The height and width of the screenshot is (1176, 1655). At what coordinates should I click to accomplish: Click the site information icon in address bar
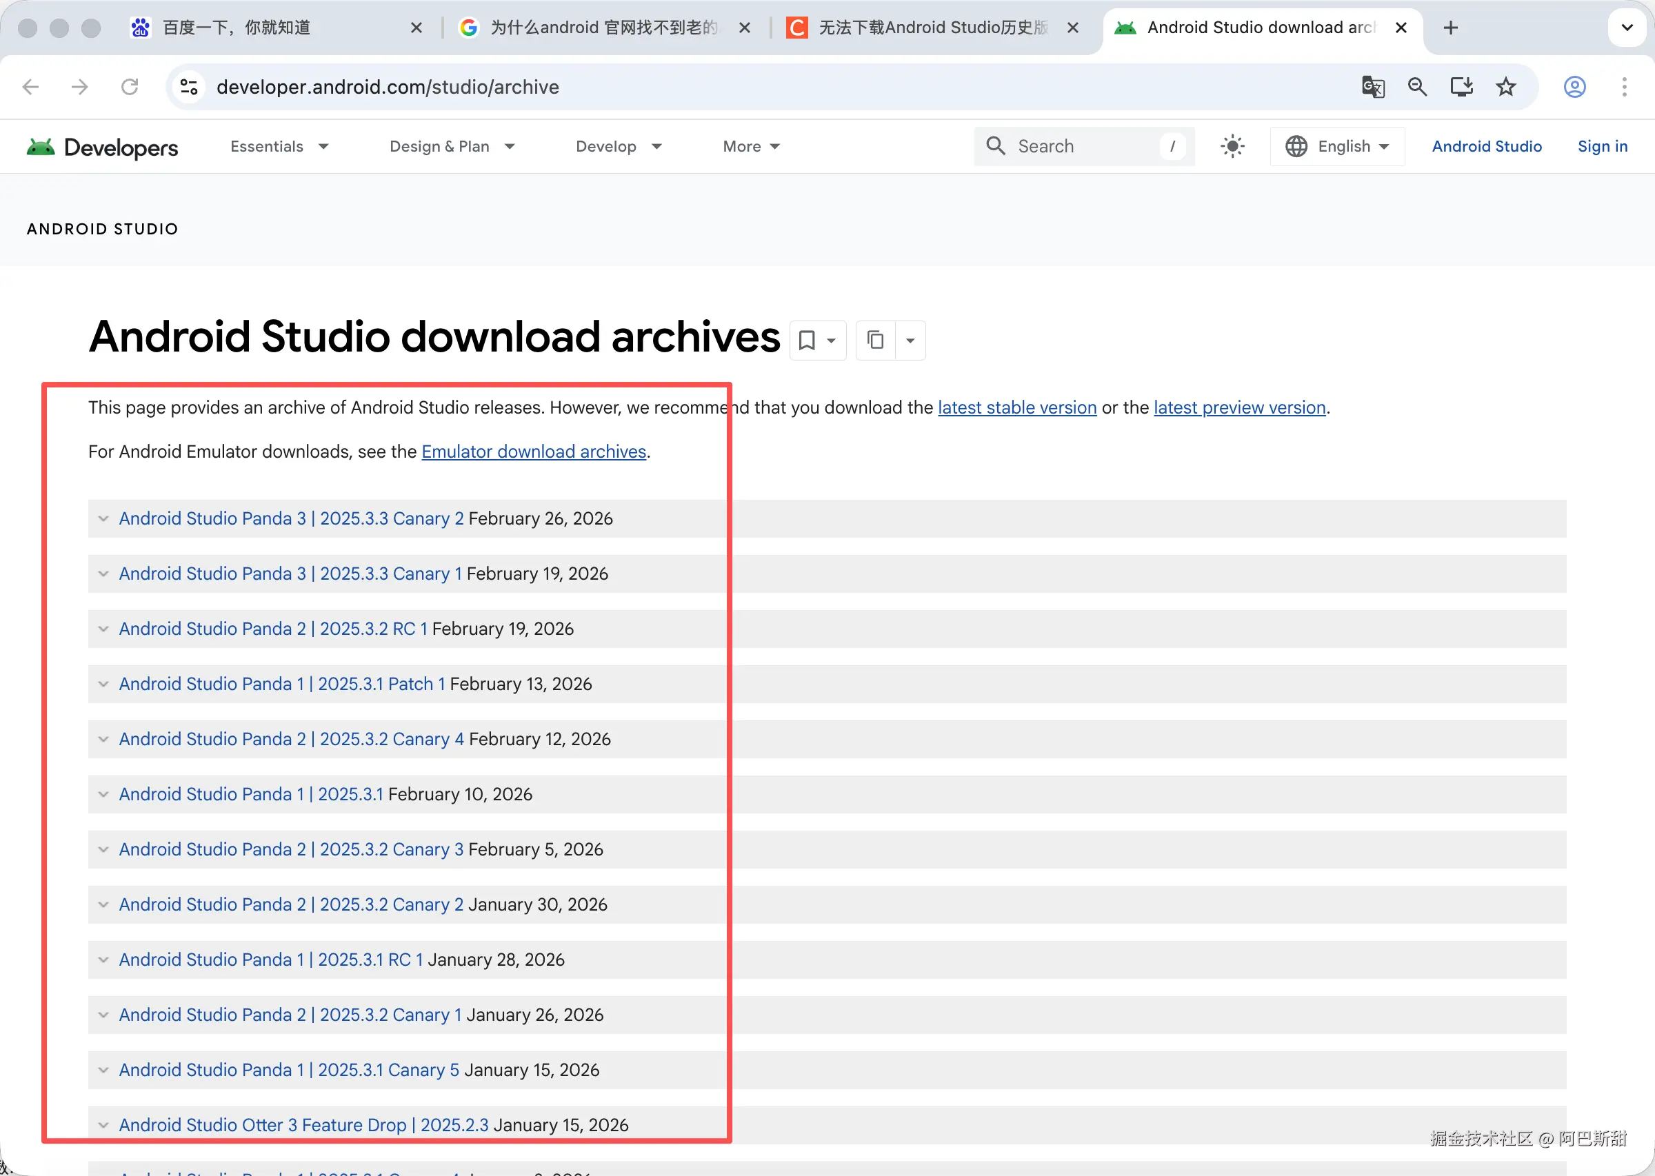coord(189,87)
